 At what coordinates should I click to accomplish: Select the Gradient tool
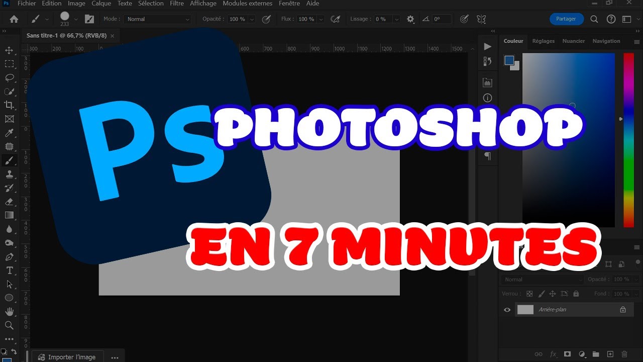(x=9, y=215)
